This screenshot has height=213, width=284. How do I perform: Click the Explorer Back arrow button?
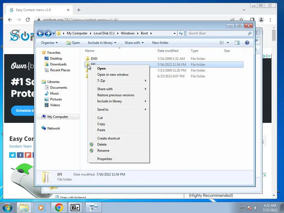(40, 33)
